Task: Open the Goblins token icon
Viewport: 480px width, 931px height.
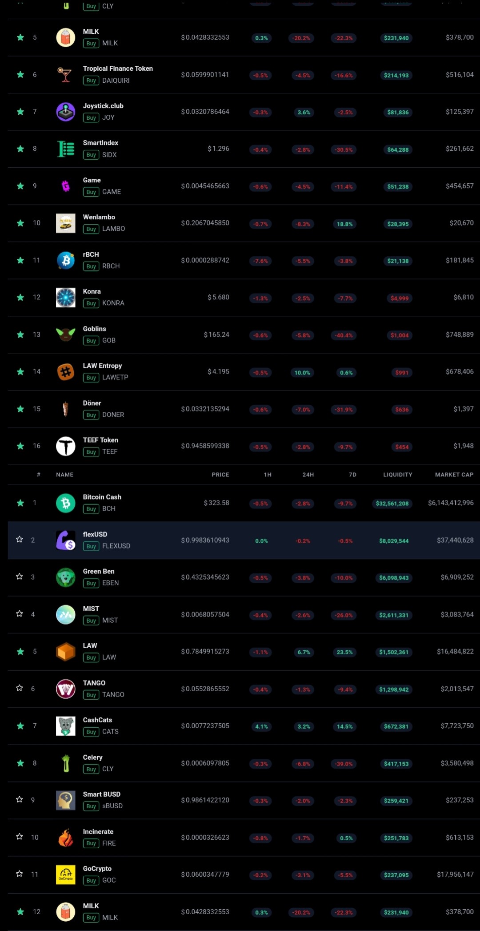Action: point(66,335)
